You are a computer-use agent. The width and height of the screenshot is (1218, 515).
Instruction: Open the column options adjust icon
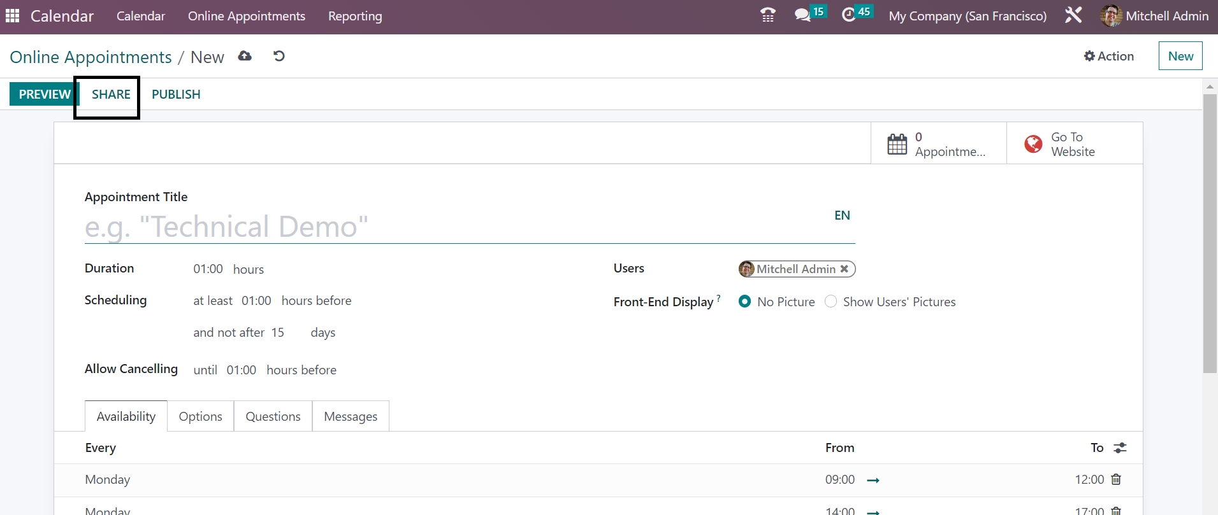click(1120, 448)
